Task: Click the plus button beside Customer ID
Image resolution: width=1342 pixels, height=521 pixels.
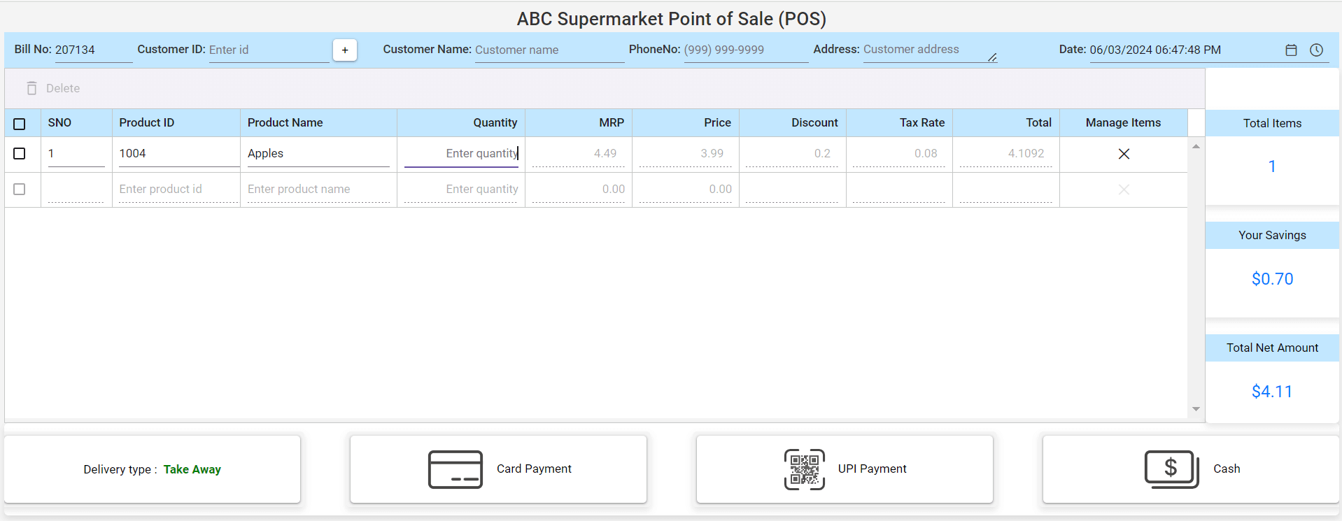Action: [344, 50]
